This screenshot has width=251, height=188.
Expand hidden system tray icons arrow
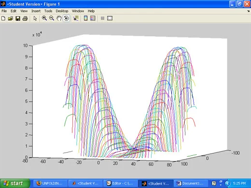(x=227, y=183)
